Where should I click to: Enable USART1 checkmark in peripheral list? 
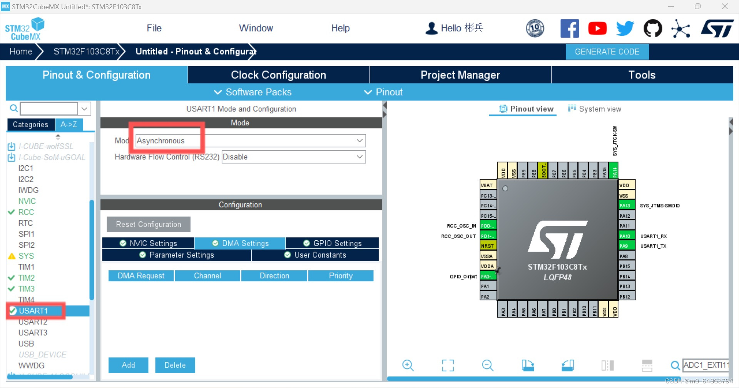point(12,311)
